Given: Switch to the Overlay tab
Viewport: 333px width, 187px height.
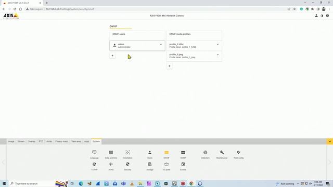Looking at the screenshot, I should click(x=32, y=141).
